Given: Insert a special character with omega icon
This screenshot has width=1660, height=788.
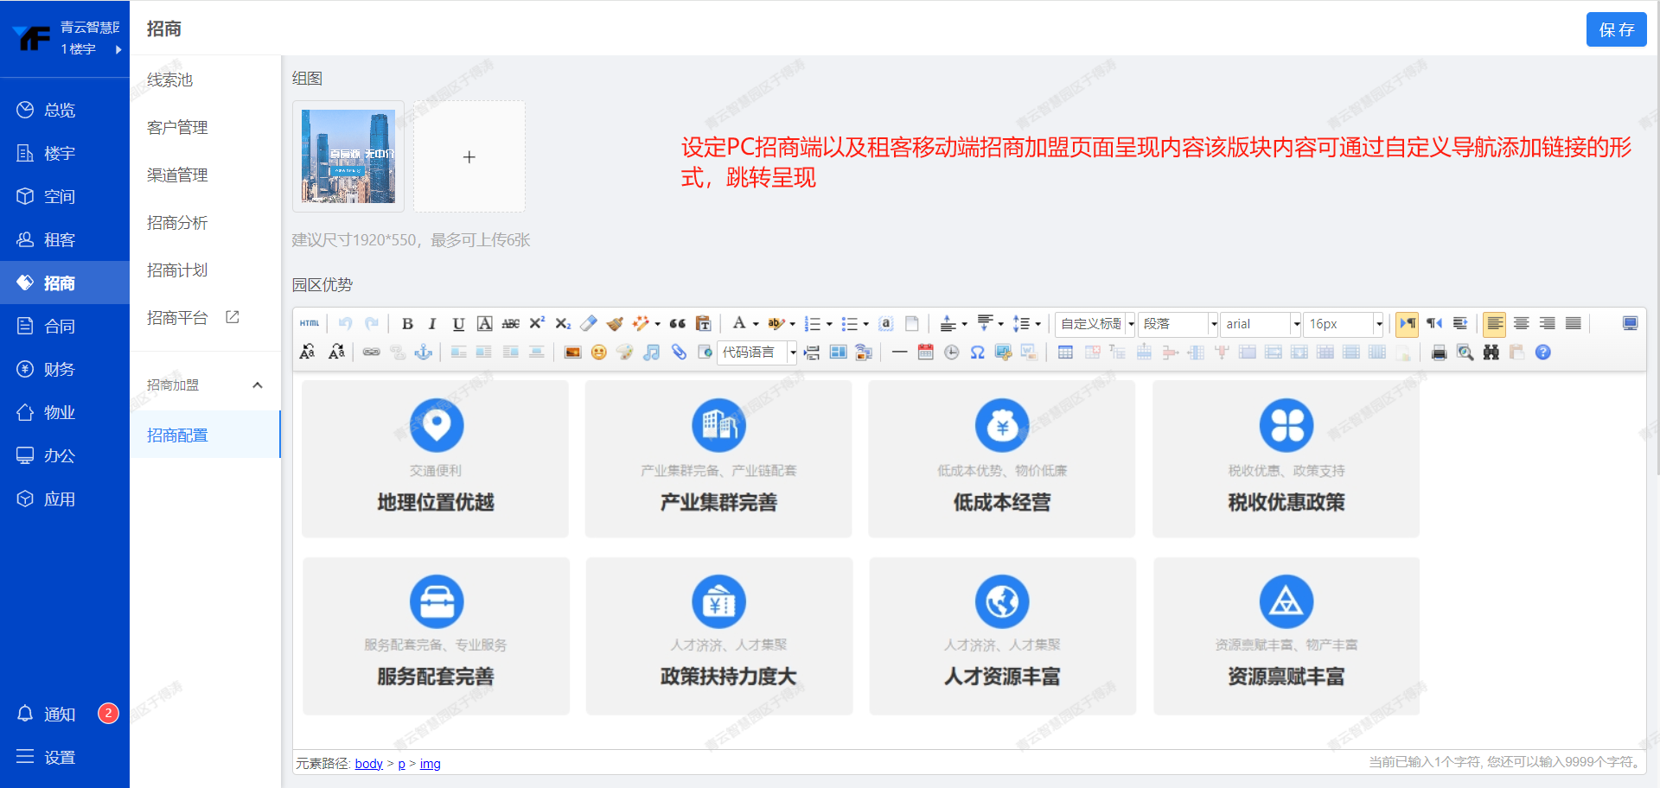Looking at the screenshot, I should click(x=977, y=353).
